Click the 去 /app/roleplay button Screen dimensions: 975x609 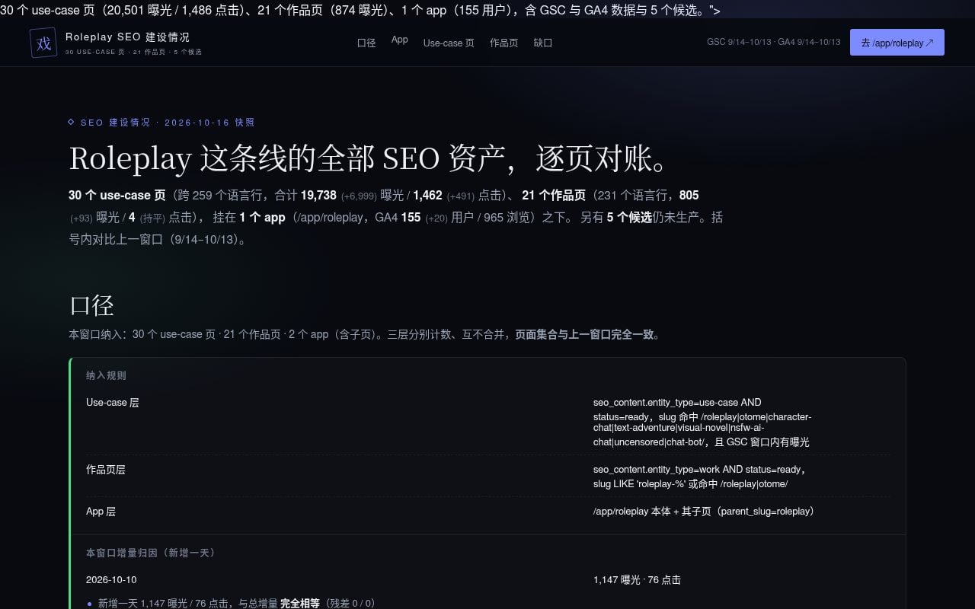pyautogui.click(x=897, y=43)
